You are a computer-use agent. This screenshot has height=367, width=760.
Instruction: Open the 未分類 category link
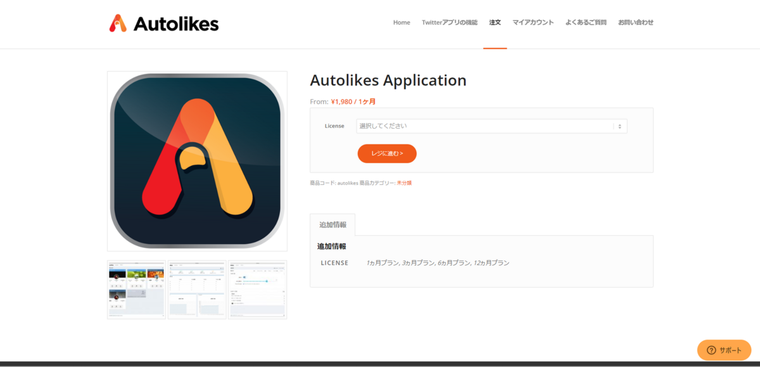click(x=404, y=183)
